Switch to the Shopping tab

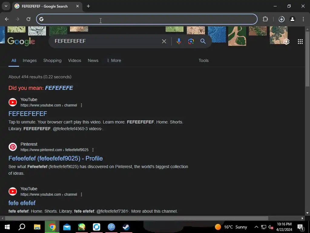point(52,60)
